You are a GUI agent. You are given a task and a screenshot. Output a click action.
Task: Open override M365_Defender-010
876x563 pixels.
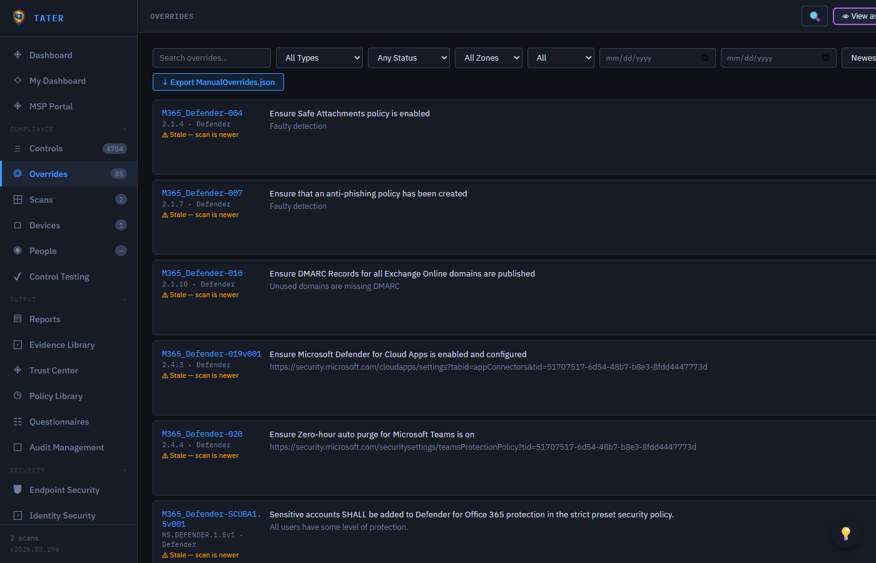202,273
